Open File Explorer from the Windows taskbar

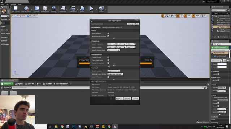(x=56, y=126)
